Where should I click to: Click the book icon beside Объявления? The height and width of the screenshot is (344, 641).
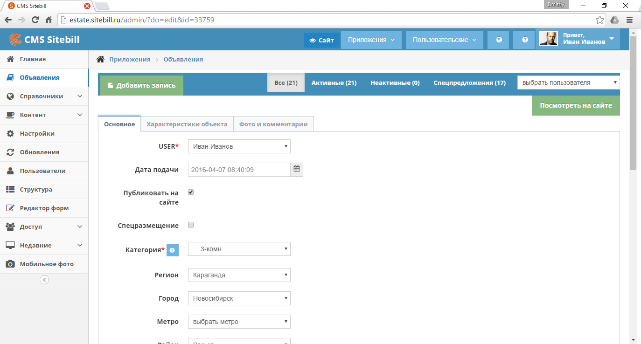(10, 78)
